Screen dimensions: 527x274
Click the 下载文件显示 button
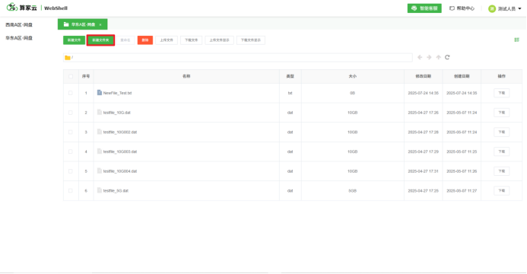click(251, 40)
